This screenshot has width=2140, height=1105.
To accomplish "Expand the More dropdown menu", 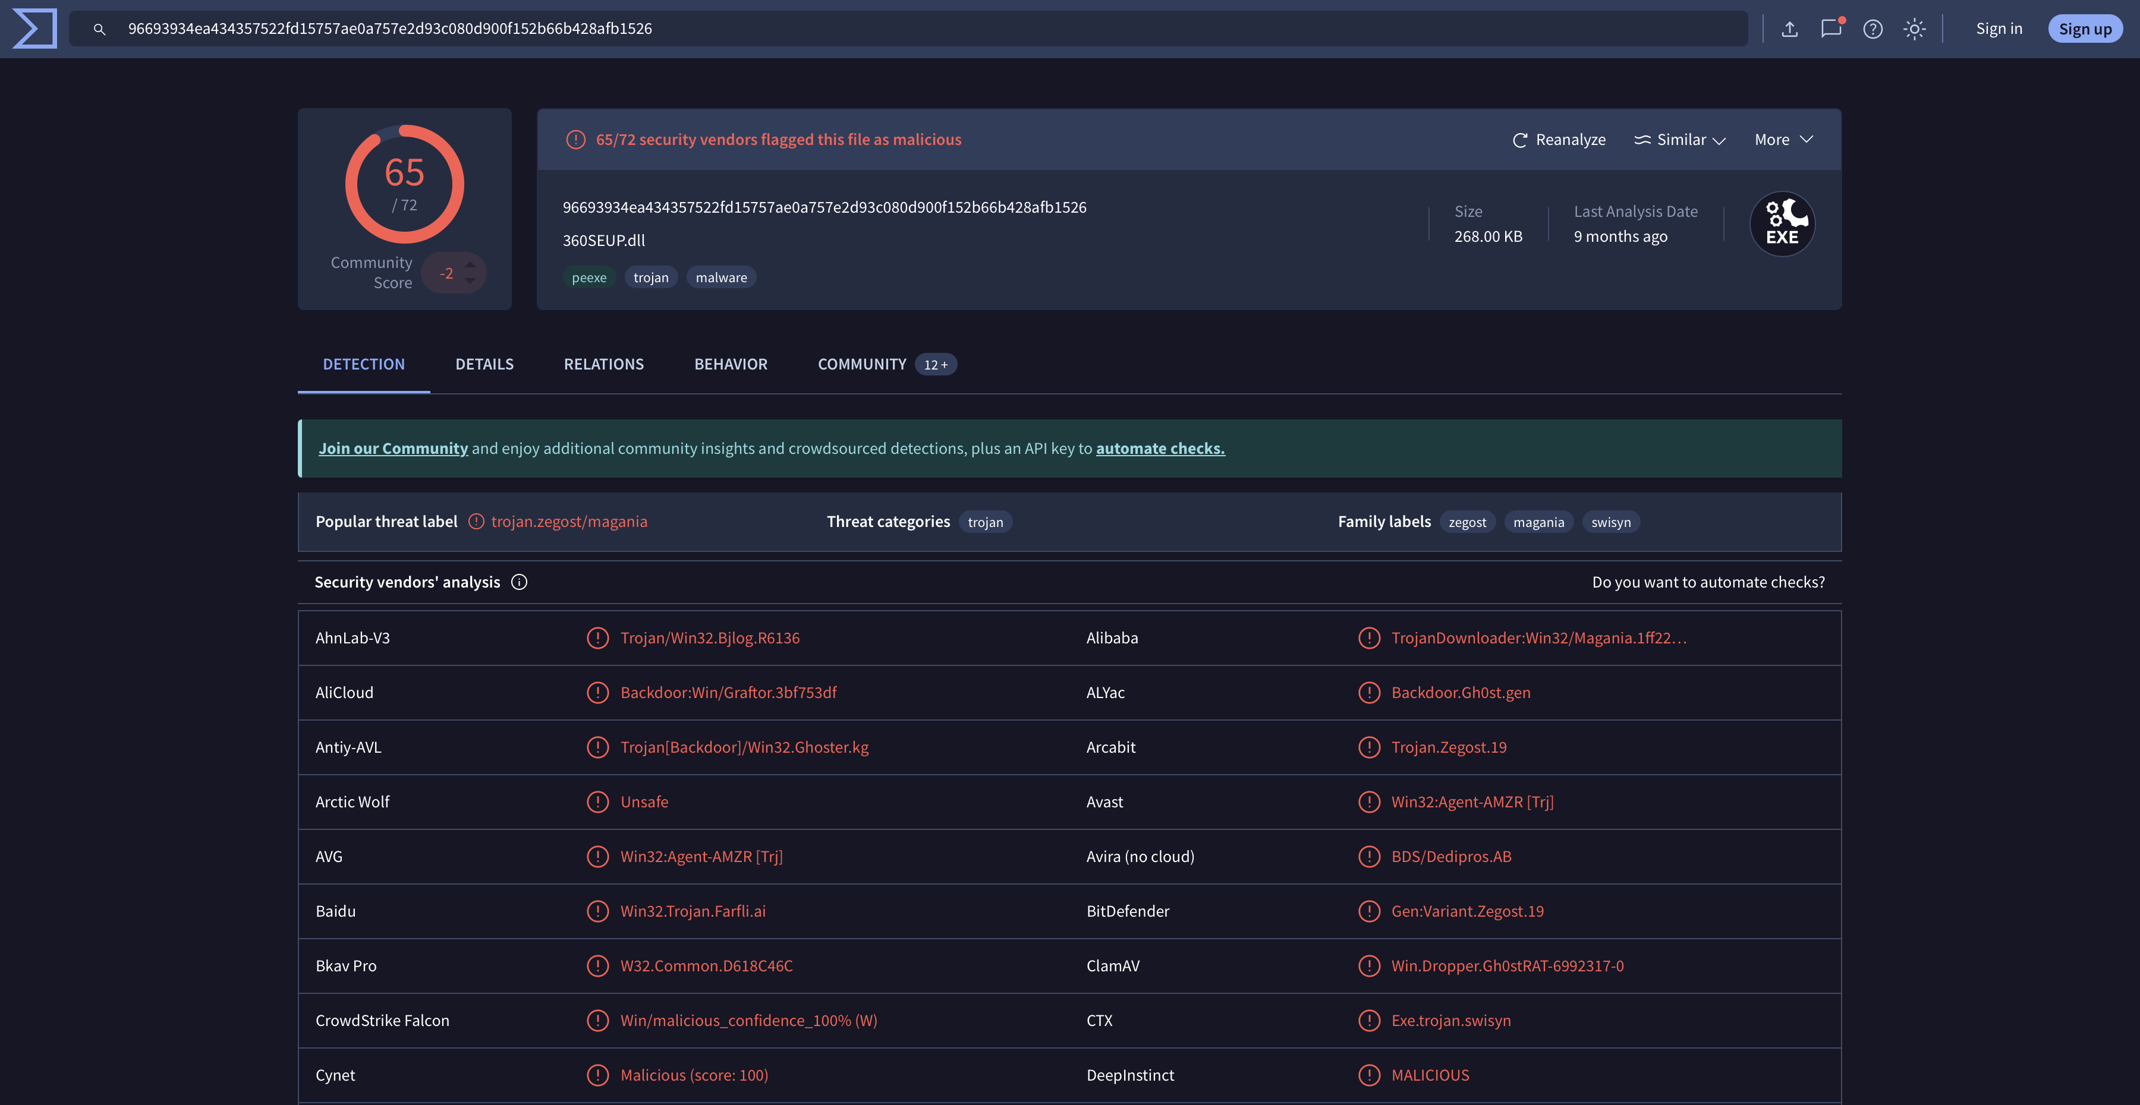I will click(1783, 140).
